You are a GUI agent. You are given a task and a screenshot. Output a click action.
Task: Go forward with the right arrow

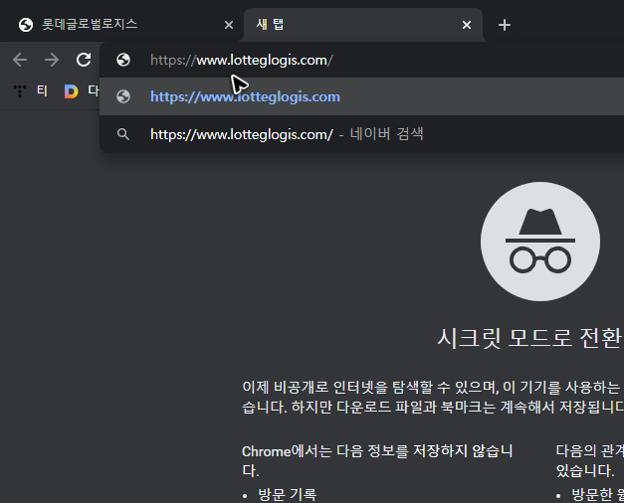coord(52,60)
